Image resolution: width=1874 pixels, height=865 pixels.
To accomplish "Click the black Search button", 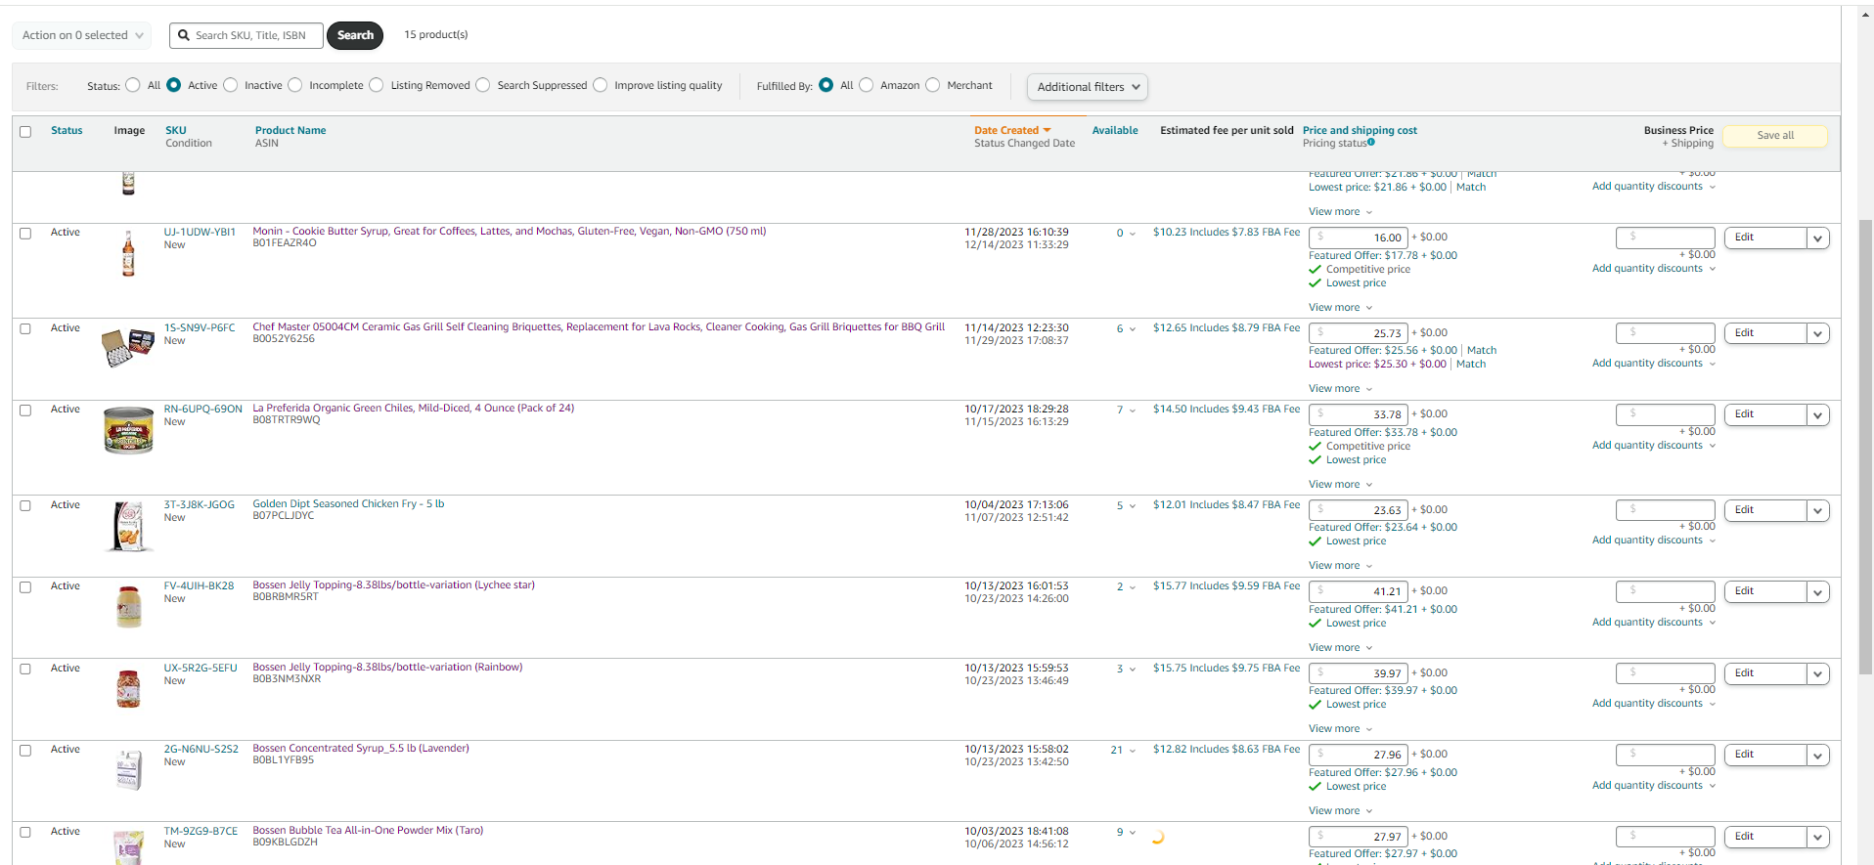I will point(355,35).
